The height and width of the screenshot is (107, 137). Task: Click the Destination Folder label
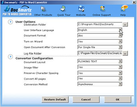point(35,25)
